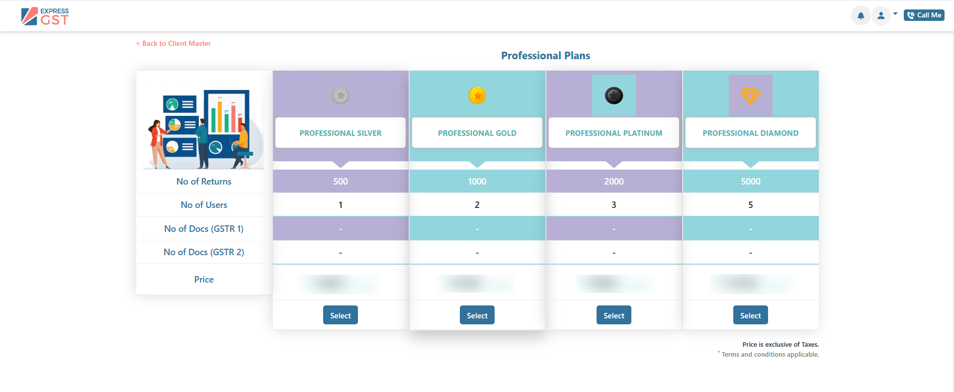Select the Professional Diamond plan
Image resolution: width=954 pixels, height=392 pixels.
(x=751, y=315)
